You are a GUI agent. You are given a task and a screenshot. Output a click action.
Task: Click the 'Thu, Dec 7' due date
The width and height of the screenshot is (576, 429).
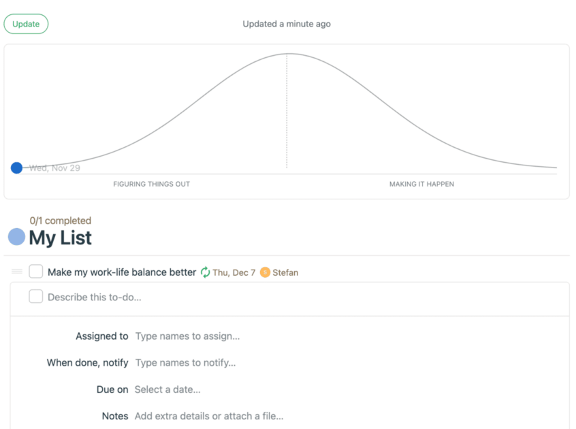(233, 272)
